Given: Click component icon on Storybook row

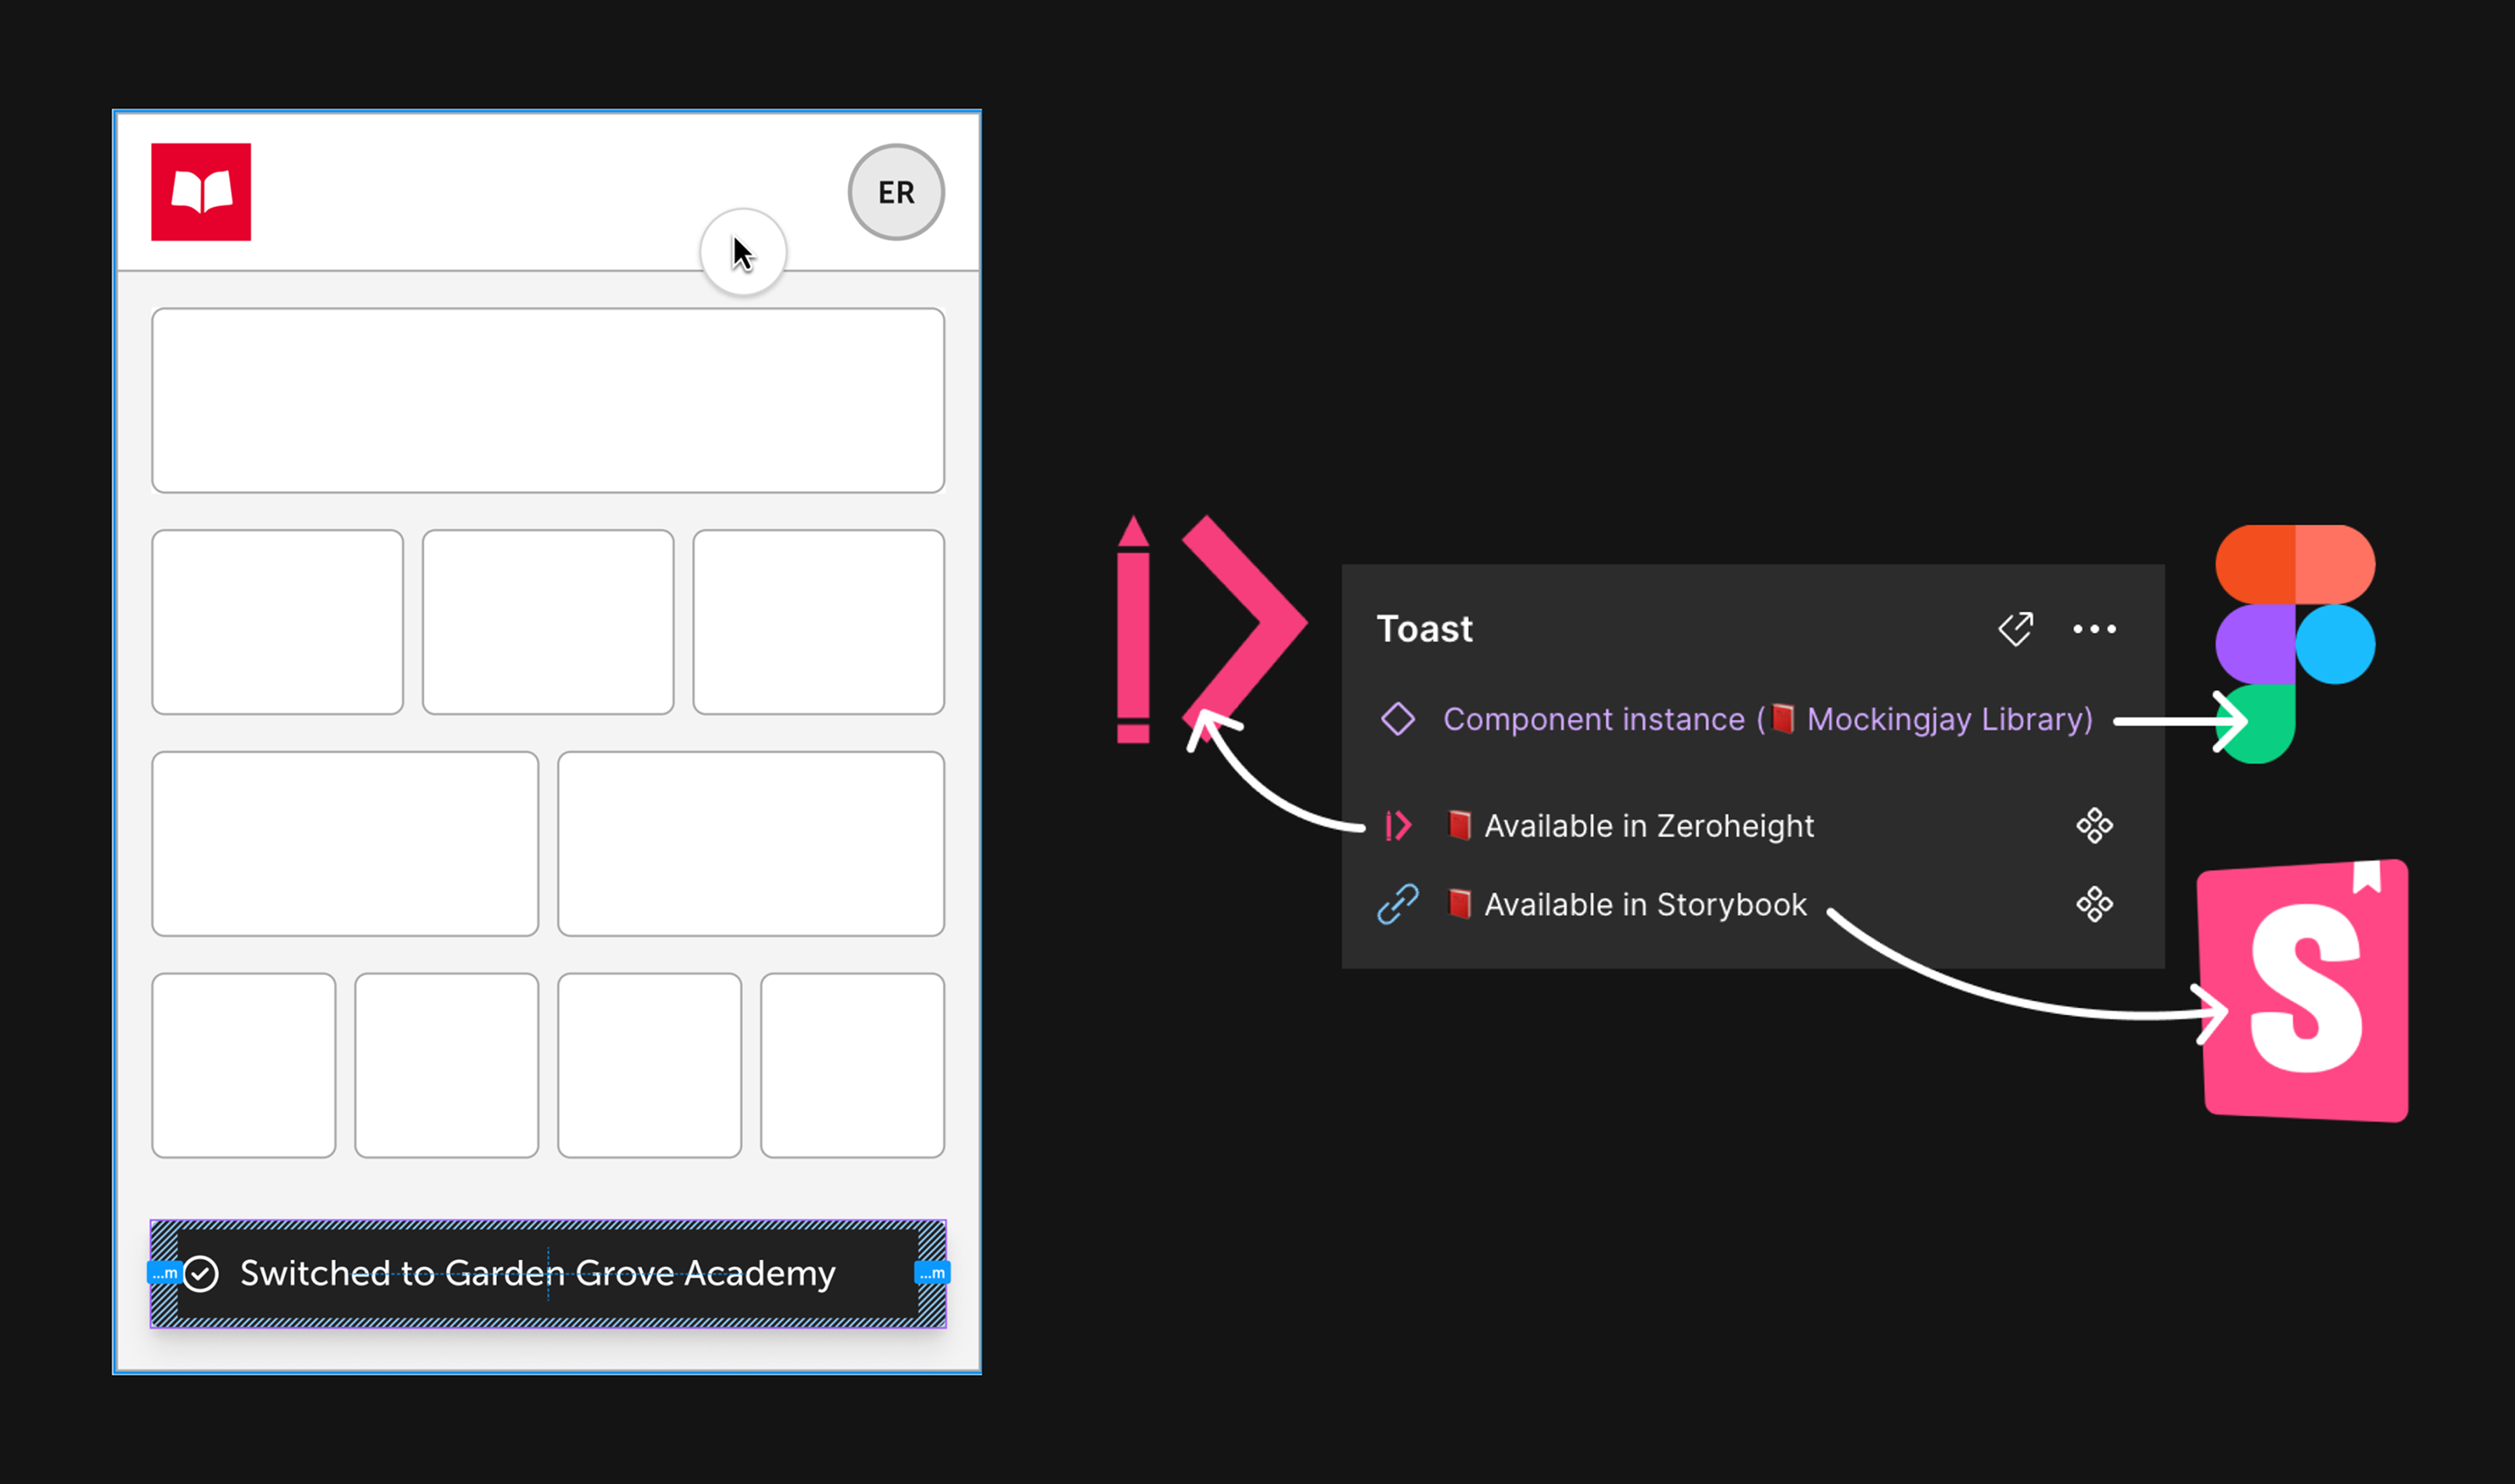Looking at the screenshot, I should [2092, 904].
